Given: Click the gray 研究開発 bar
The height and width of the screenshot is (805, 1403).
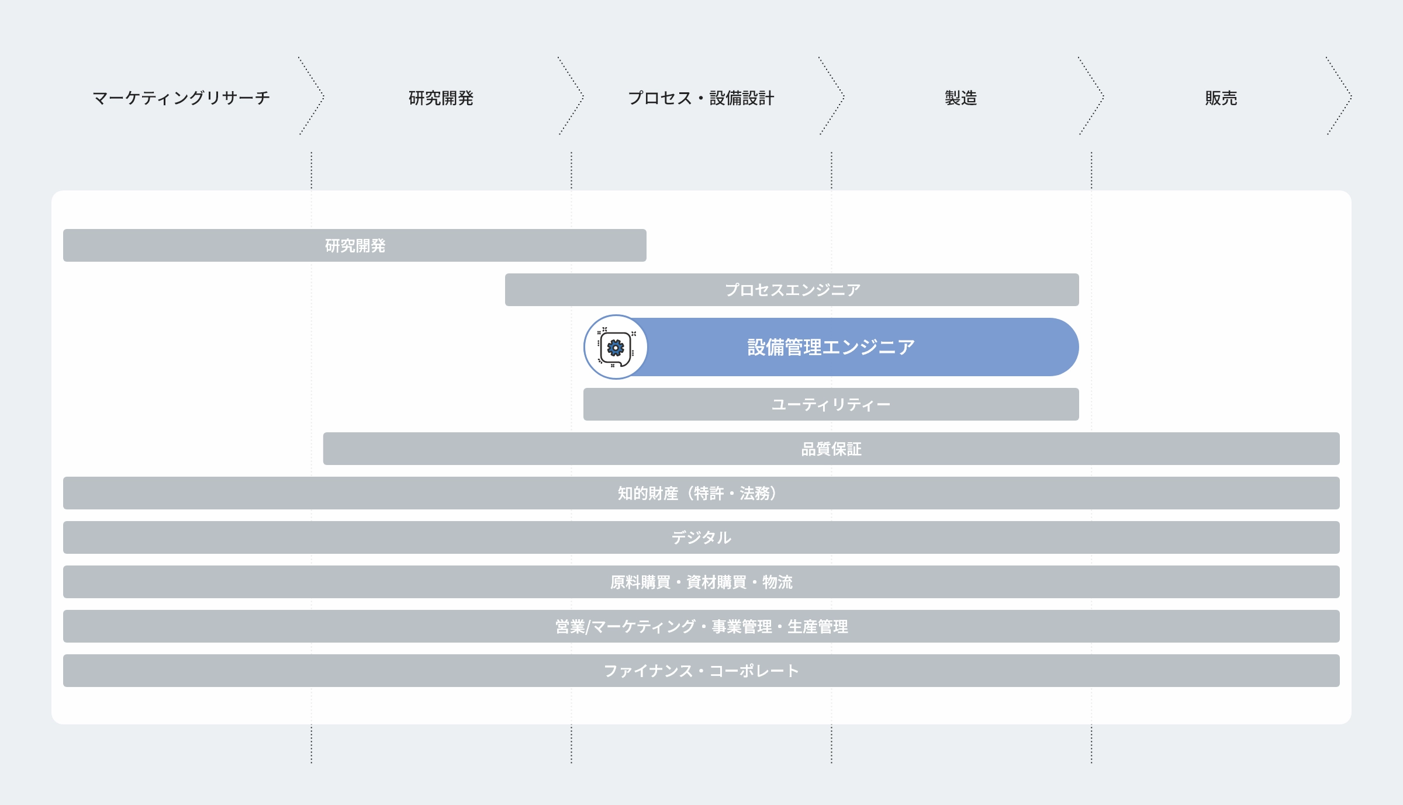Looking at the screenshot, I should tap(355, 245).
